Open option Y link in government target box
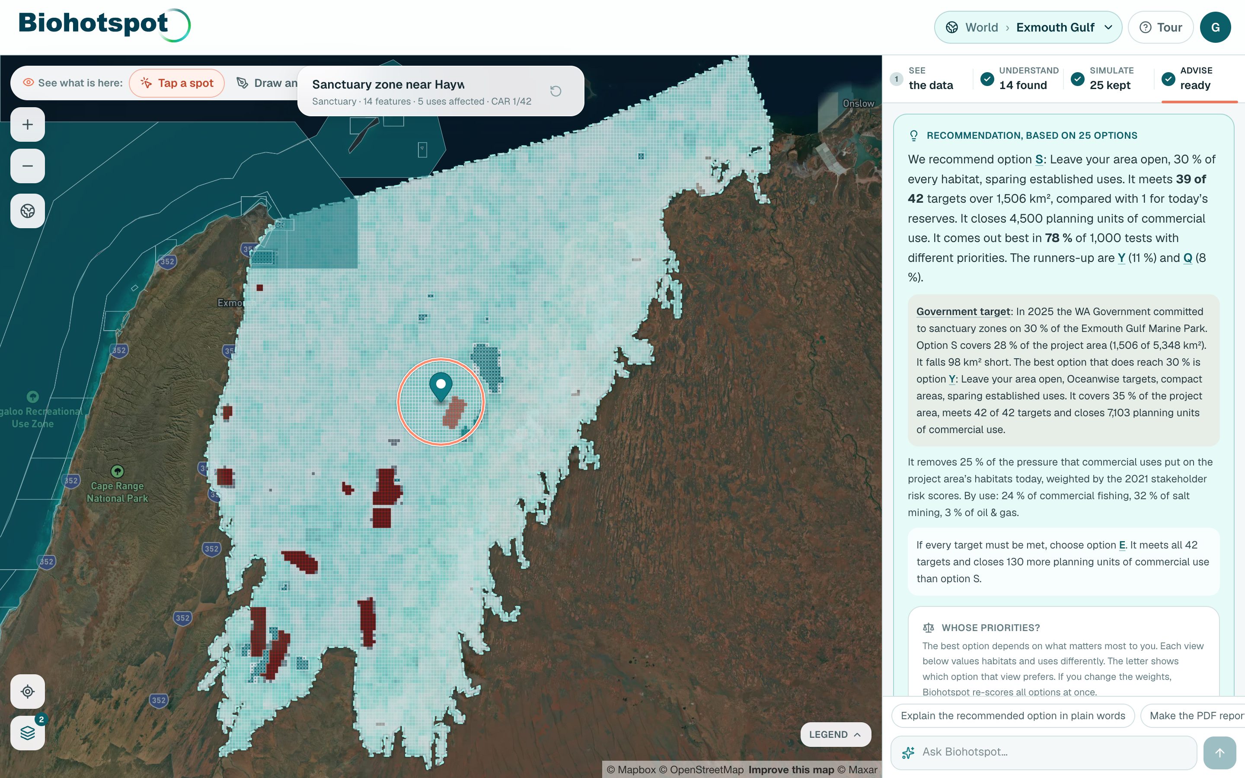This screenshot has width=1245, height=778. pyautogui.click(x=952, y=379)
